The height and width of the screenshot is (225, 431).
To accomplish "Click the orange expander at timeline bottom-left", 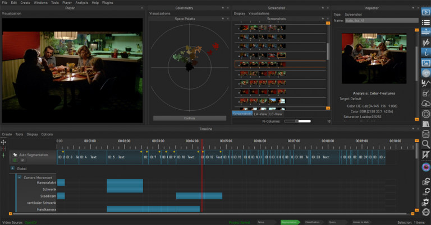I will (x=11, y=214).
